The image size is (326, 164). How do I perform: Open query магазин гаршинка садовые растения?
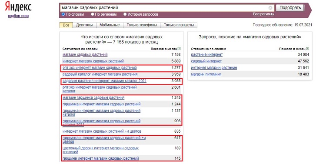click(x=93, y=97)
